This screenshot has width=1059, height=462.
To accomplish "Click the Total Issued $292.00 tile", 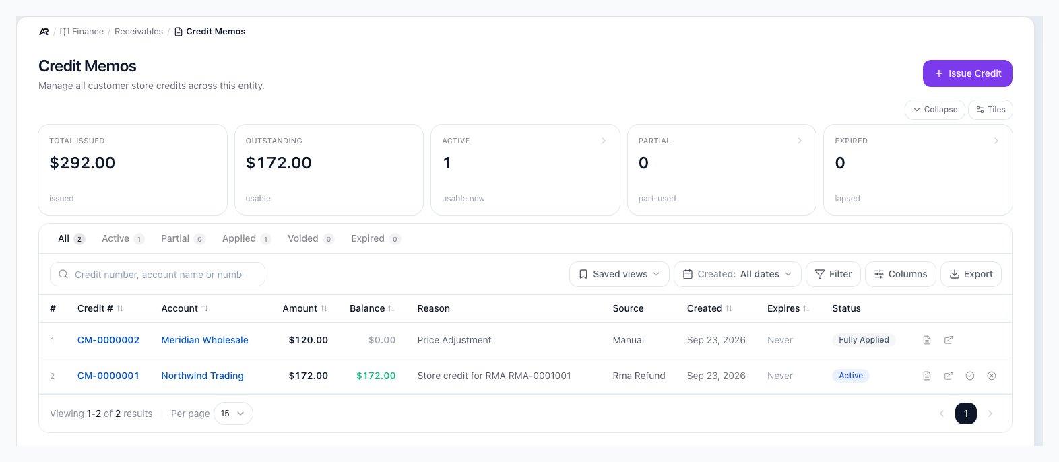I will click(133, 170).
